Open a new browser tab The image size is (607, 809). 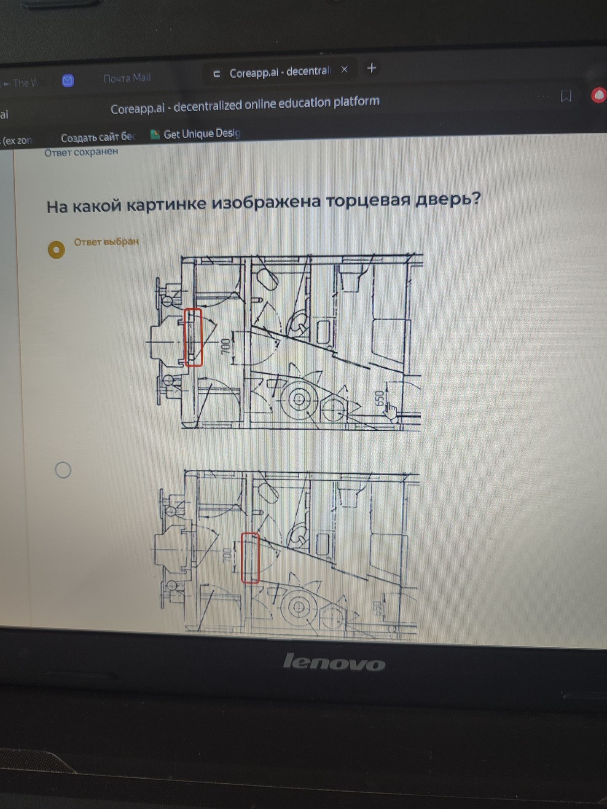coord(371,67)
